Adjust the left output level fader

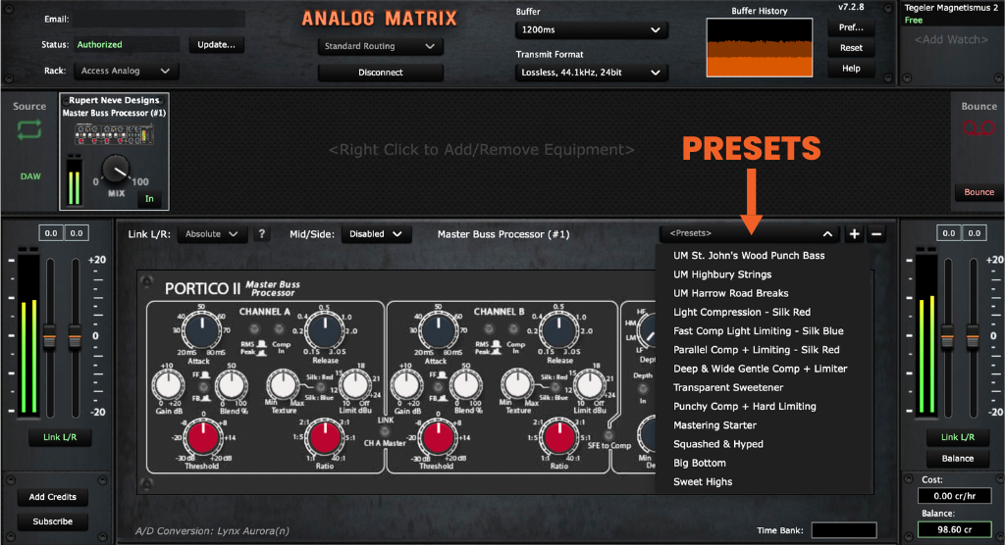tap(947, 336)
